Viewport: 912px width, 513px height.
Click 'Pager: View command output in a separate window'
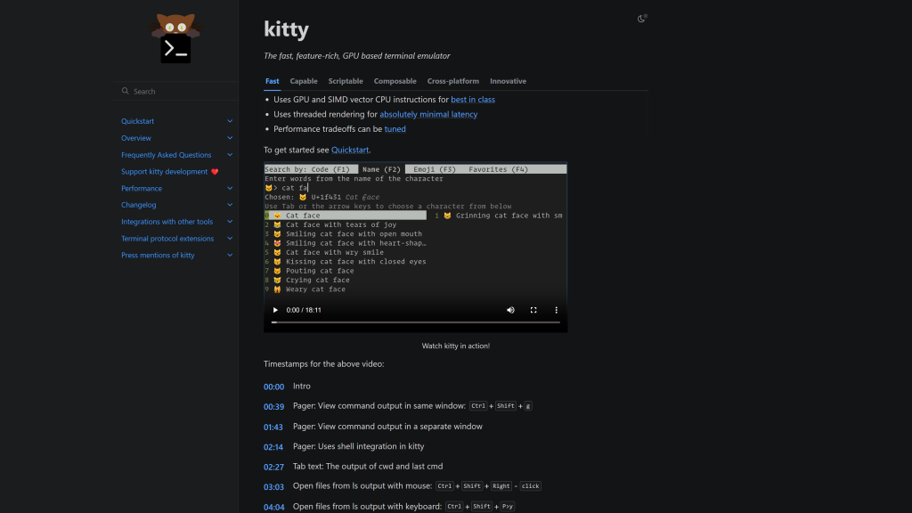[x=388, y=427]
